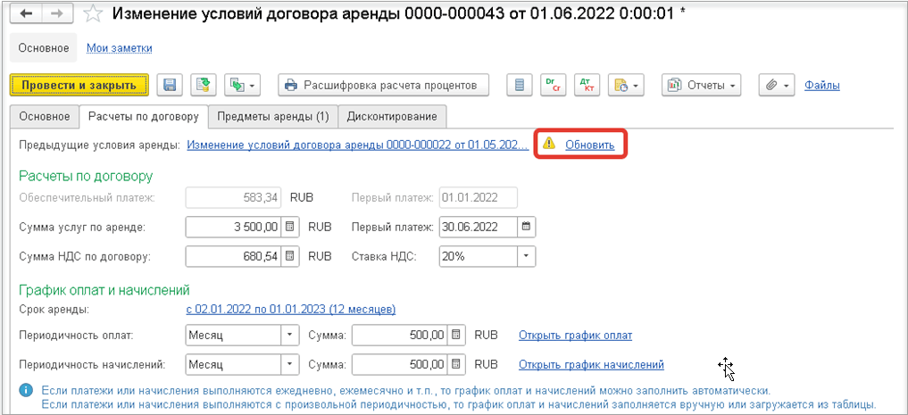Click the yellow warning triangle icon
The height and width of the screenshot is (415, 908).
click(x=548, y=144)
